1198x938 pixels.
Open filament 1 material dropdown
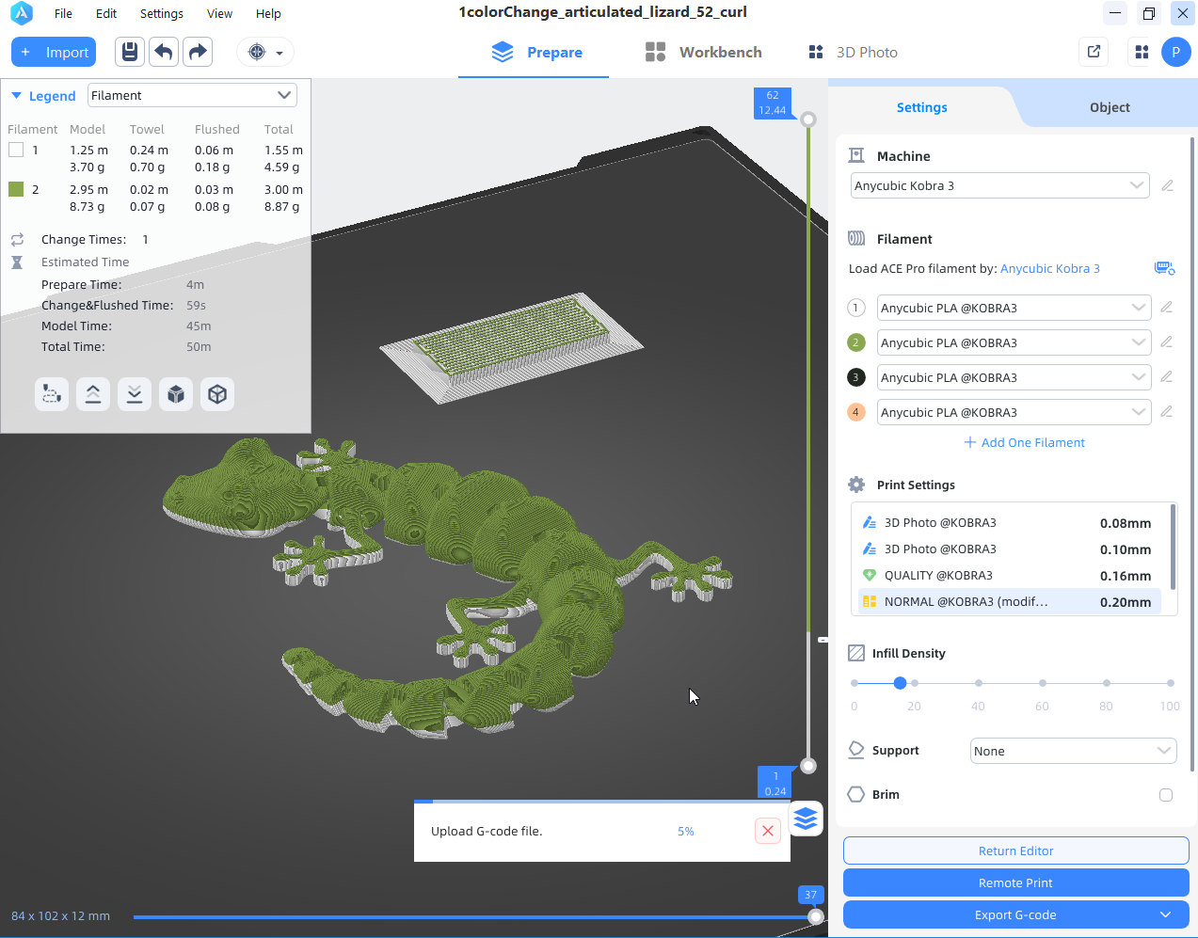pos(1014,308)
